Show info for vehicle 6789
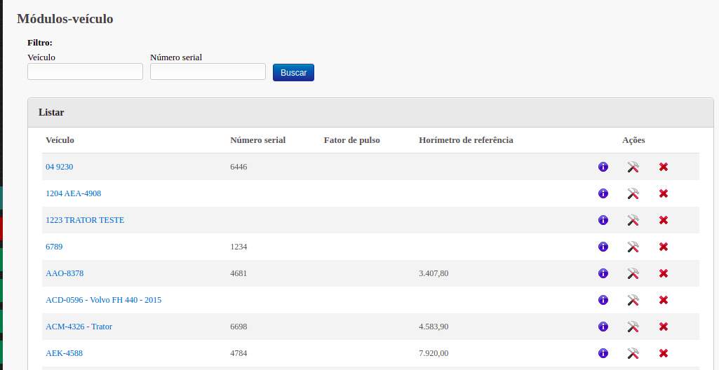Viewport: 719px width, 370px height. [x=603, y=247]
